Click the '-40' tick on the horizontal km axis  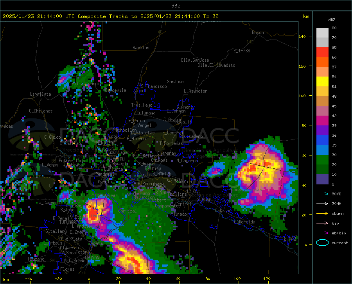(x=29, y=279)
